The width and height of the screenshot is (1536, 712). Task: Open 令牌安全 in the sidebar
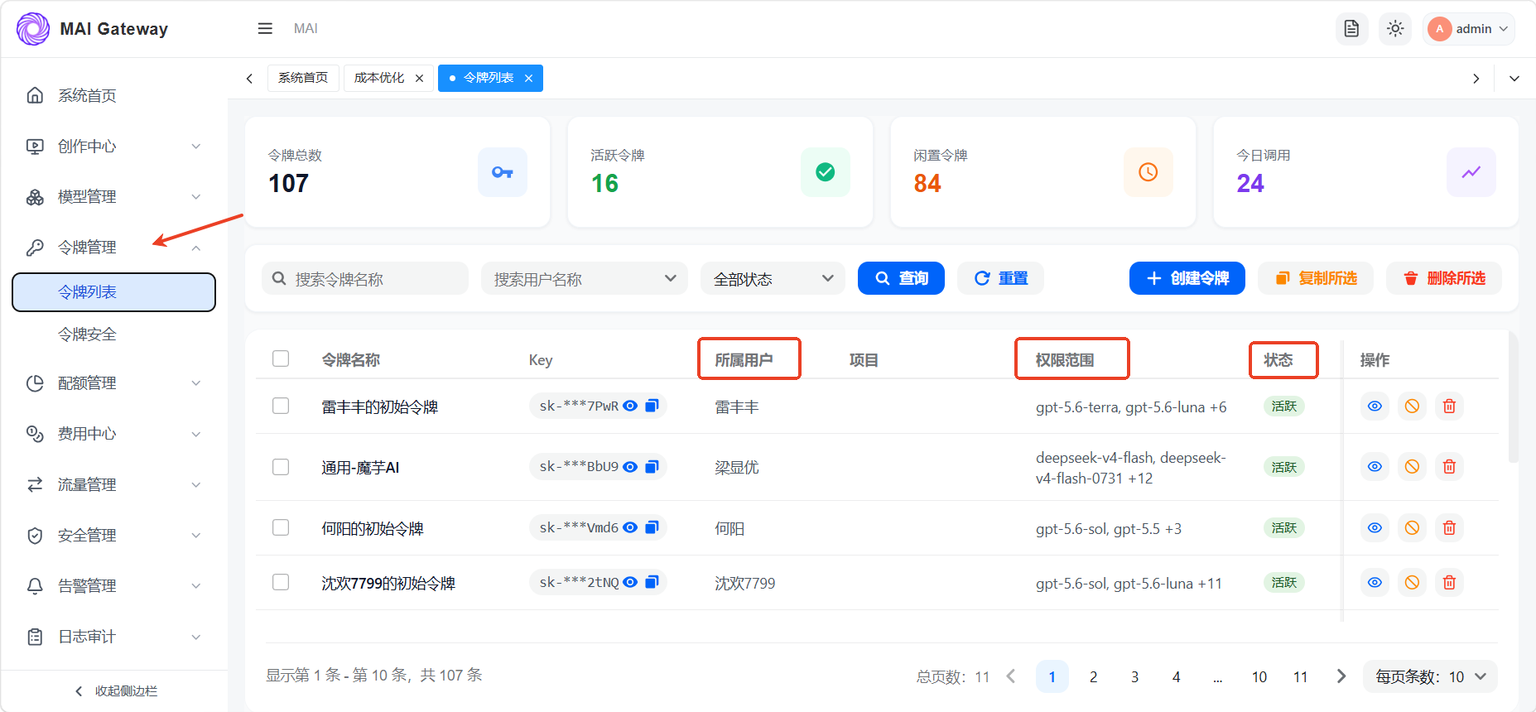click(x=114, y=334)
